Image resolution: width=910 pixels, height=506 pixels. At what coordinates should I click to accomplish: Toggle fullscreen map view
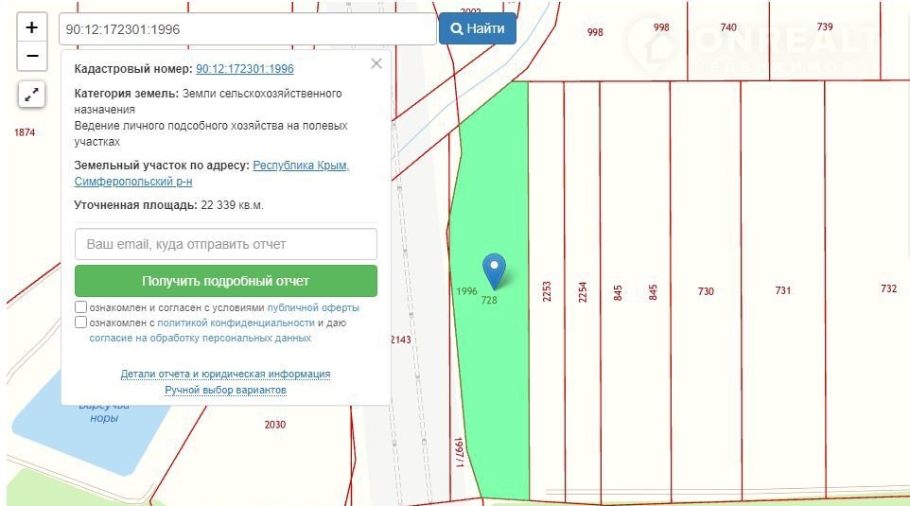tap(32, 95)
